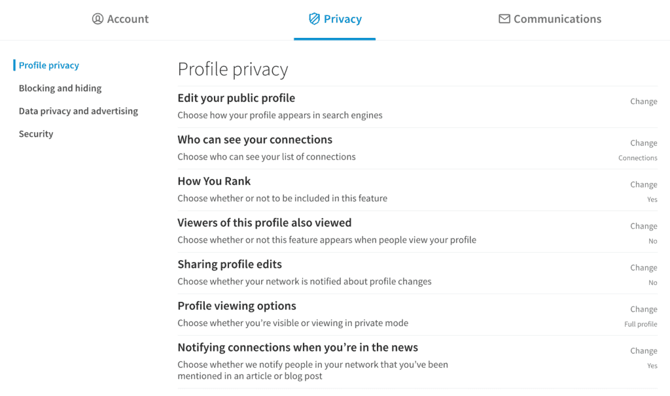
Task: Click the Account icon in top navigation
Action: (97, 19)
